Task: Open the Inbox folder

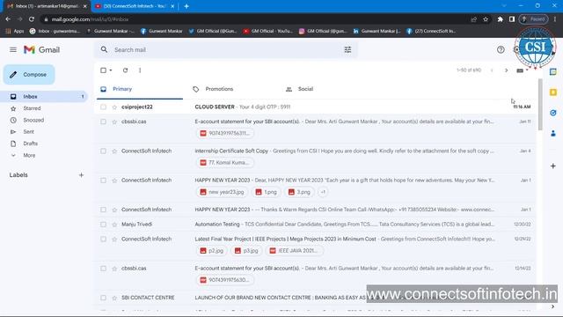Action: click(45, 96)
